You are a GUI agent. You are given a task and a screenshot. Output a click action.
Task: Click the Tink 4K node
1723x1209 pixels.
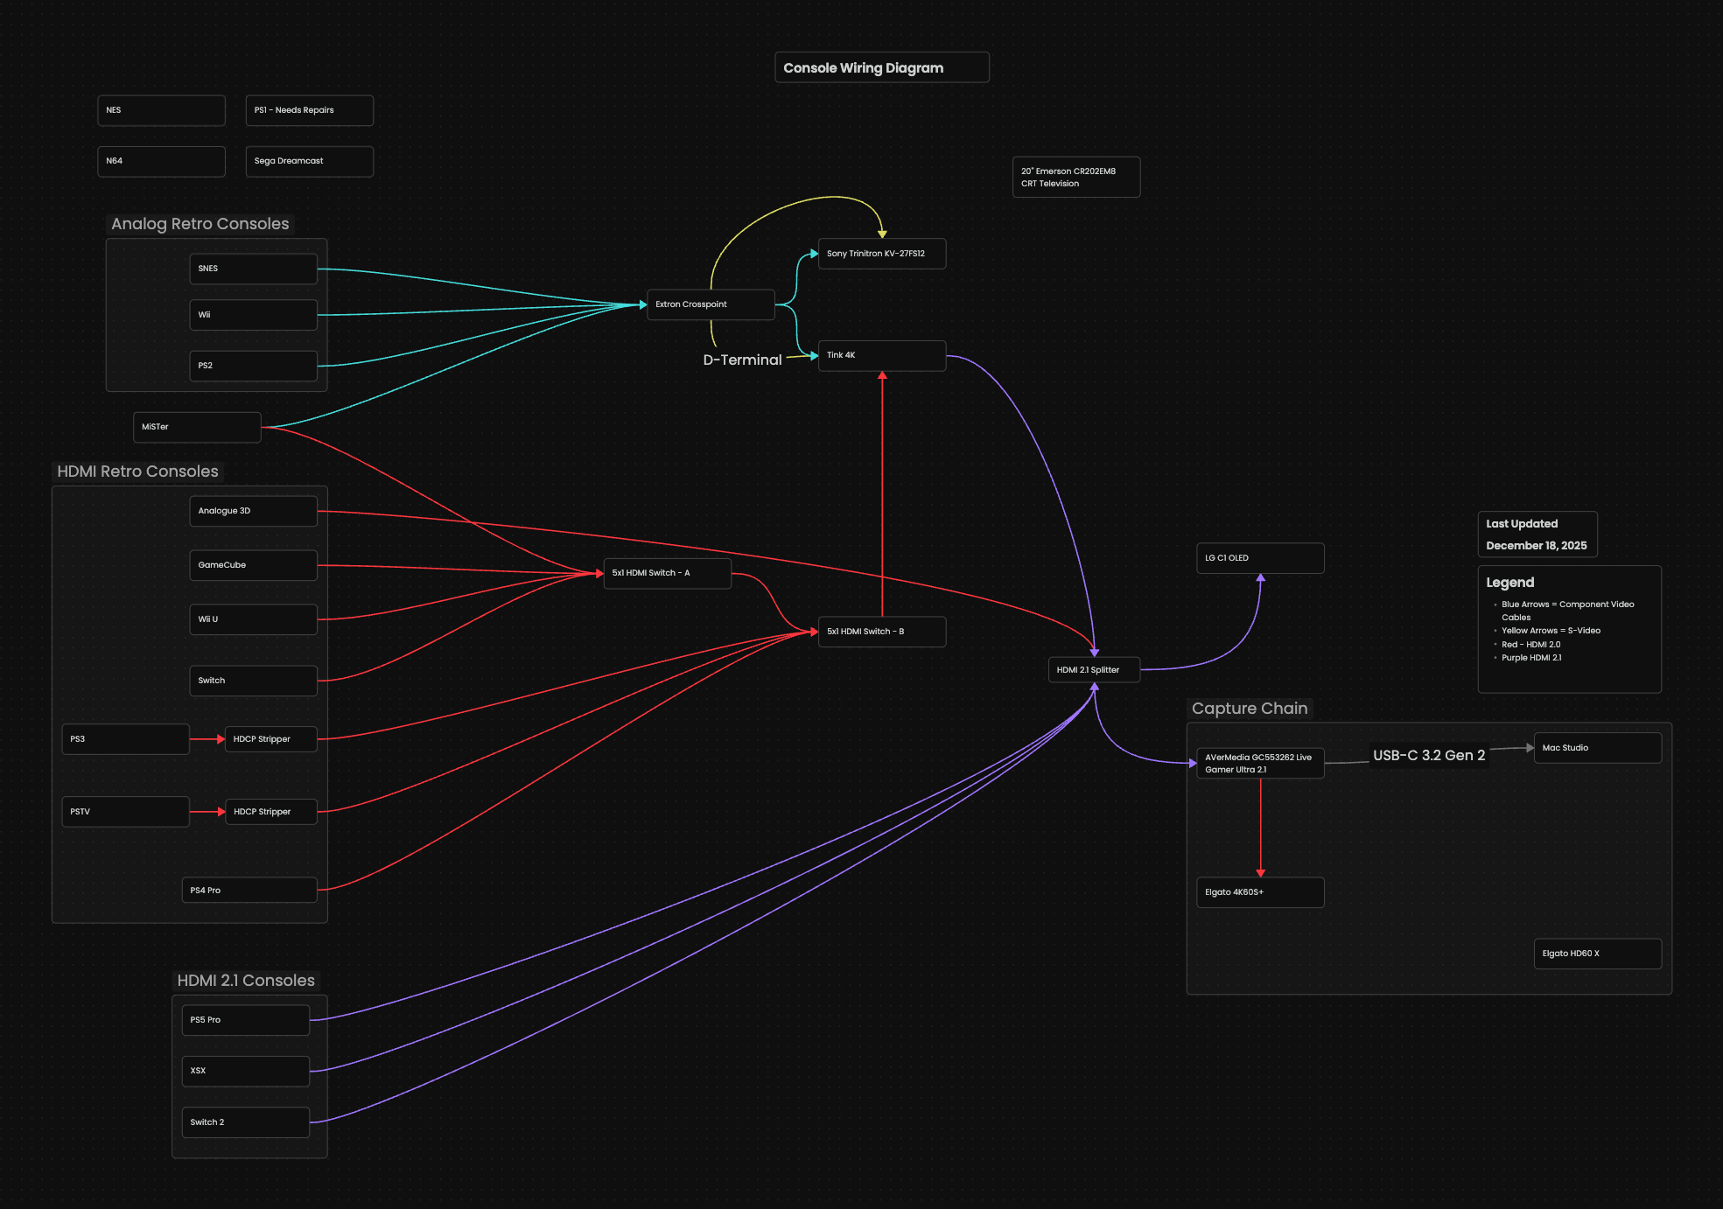coord(881,355)
